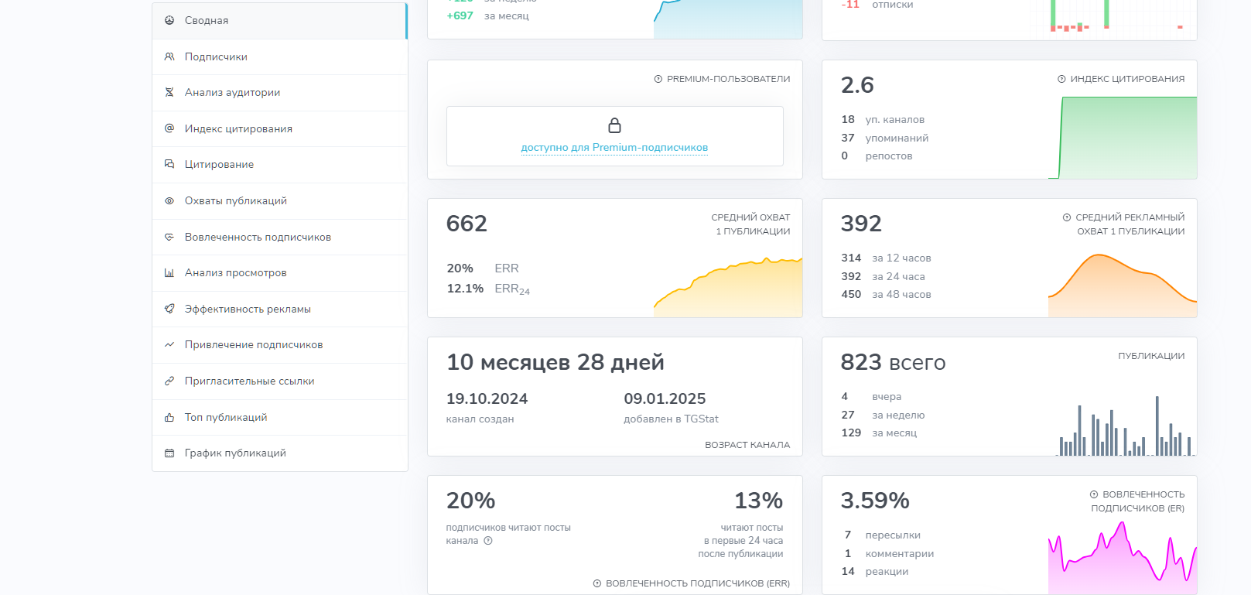The height and width of the screenshot is (595, 1251).
Task: Click the '-11 отписки' row
Action: [877, 5]
